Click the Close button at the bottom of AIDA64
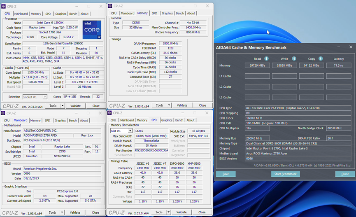Screen dimensions: 356x217 tap(345, 174)
